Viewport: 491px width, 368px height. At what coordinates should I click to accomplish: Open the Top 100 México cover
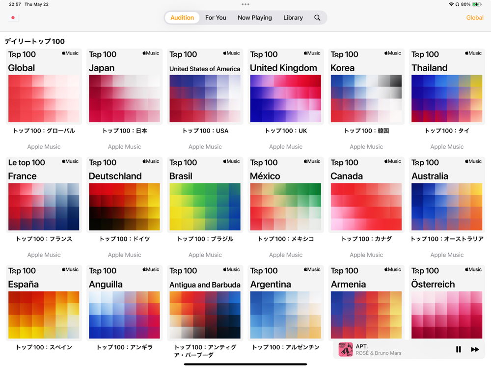point(286,195)
